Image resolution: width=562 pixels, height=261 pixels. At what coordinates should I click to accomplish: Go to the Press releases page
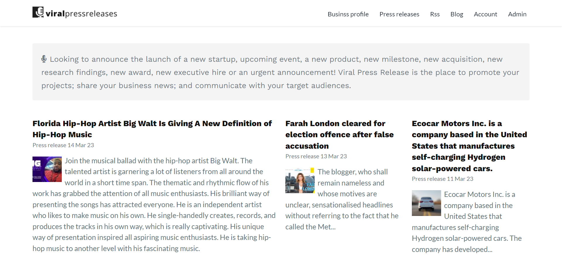399,14
